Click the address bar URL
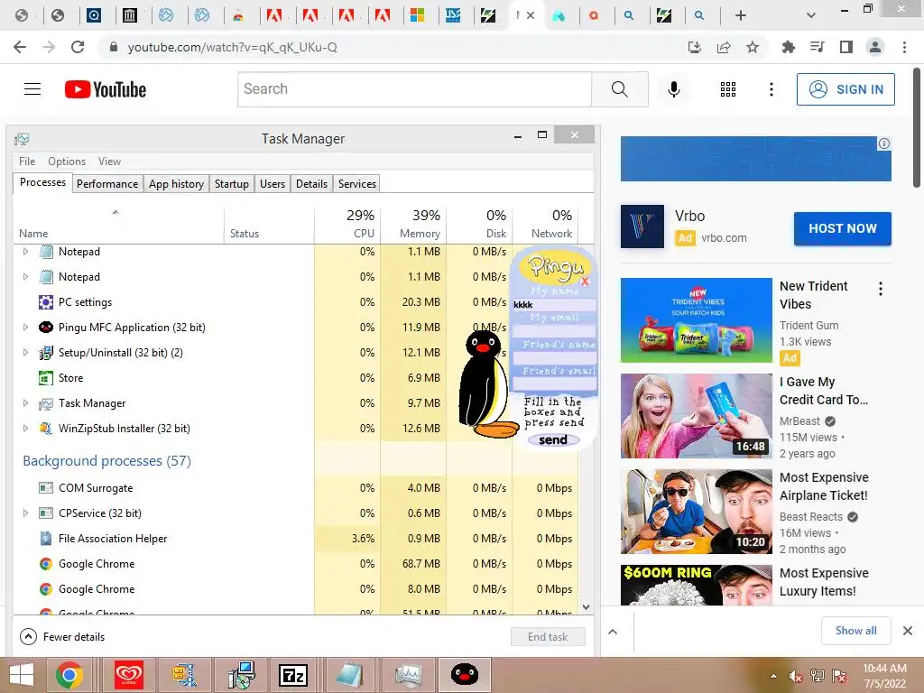Image resolution: width=924 pixels, height=693 pixels. click(232, 47)
